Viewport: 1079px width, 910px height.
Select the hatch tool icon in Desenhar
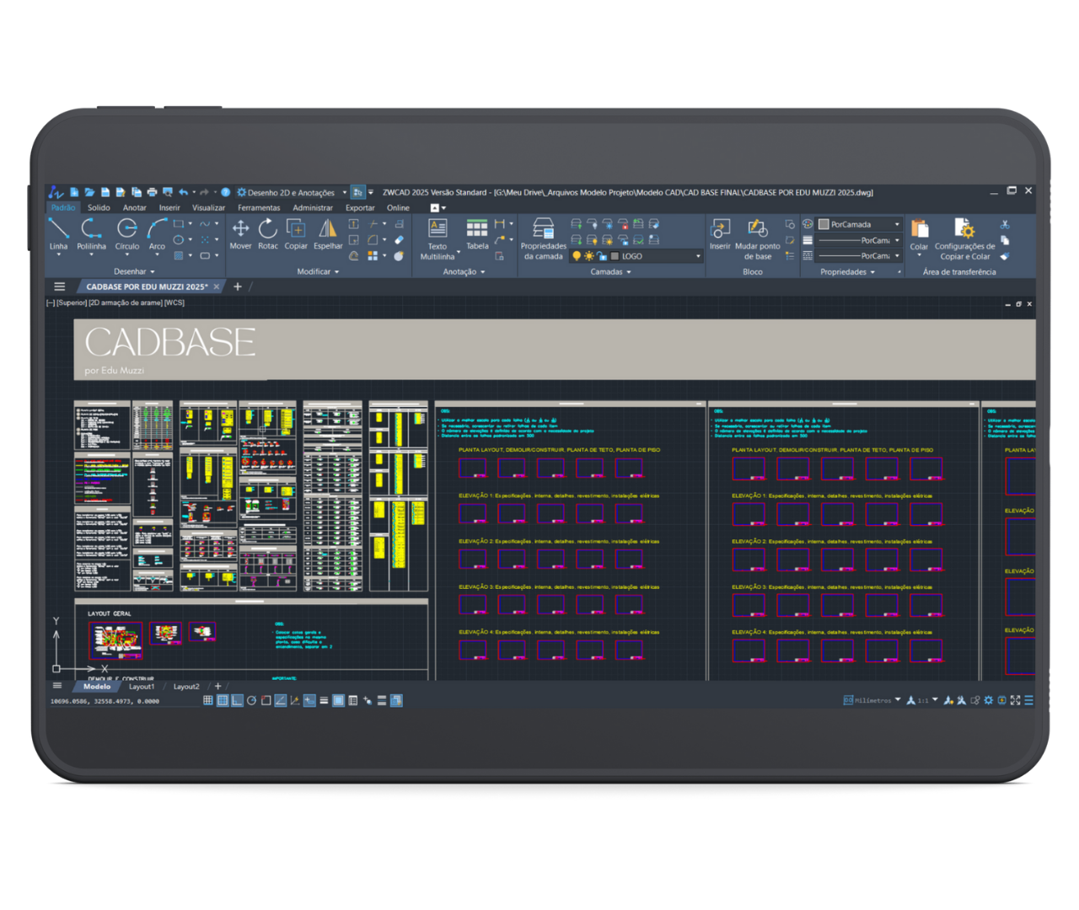tap(179, 255)
